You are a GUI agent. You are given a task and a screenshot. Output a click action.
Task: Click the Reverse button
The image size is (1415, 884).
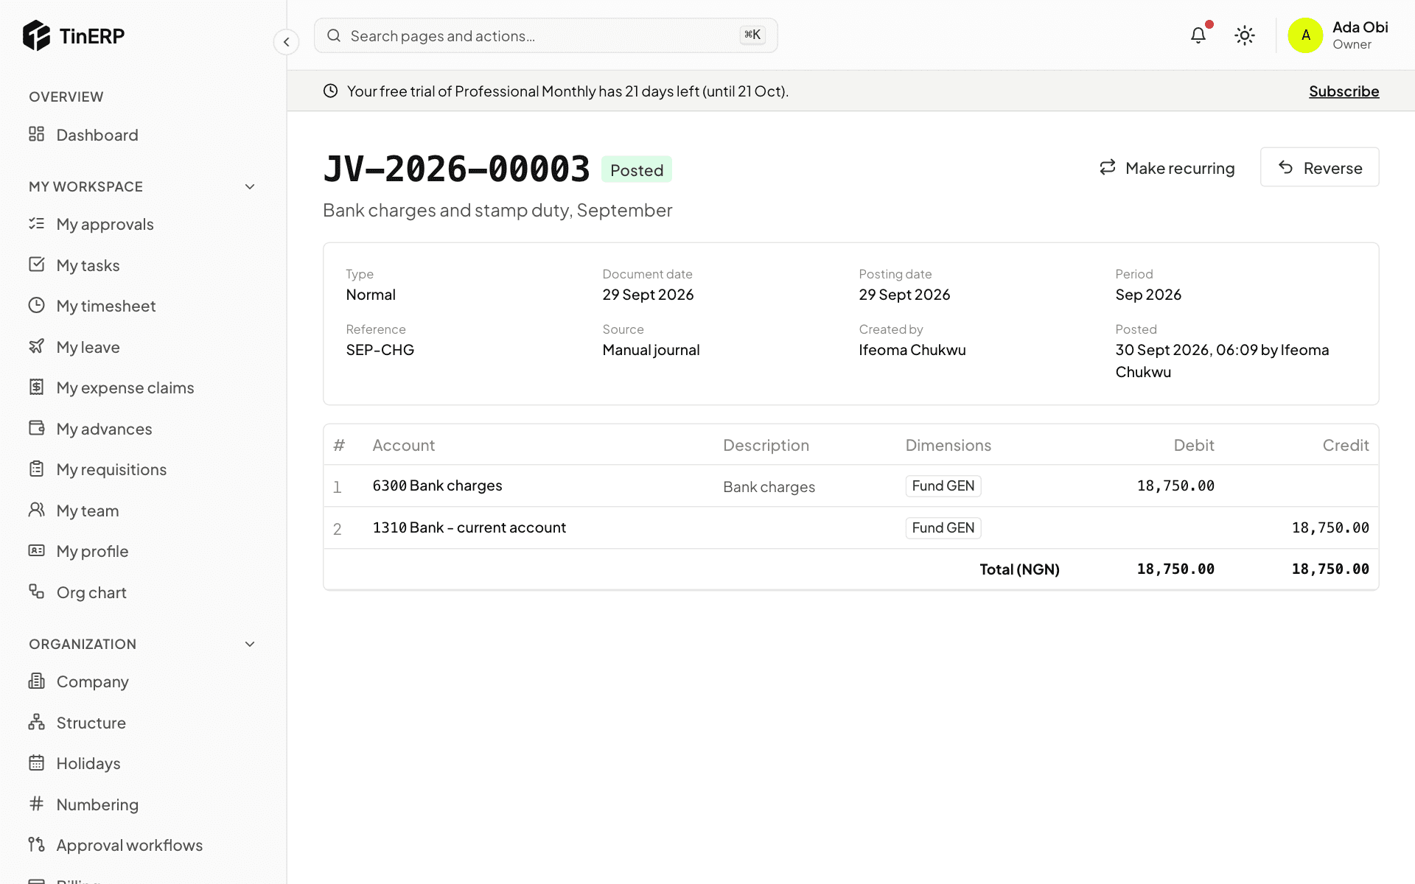click(1319, 167)
